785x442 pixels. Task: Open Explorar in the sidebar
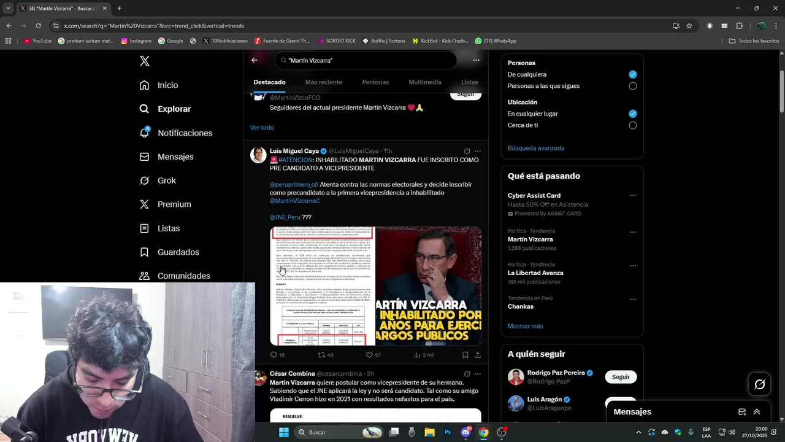[165, 109]
